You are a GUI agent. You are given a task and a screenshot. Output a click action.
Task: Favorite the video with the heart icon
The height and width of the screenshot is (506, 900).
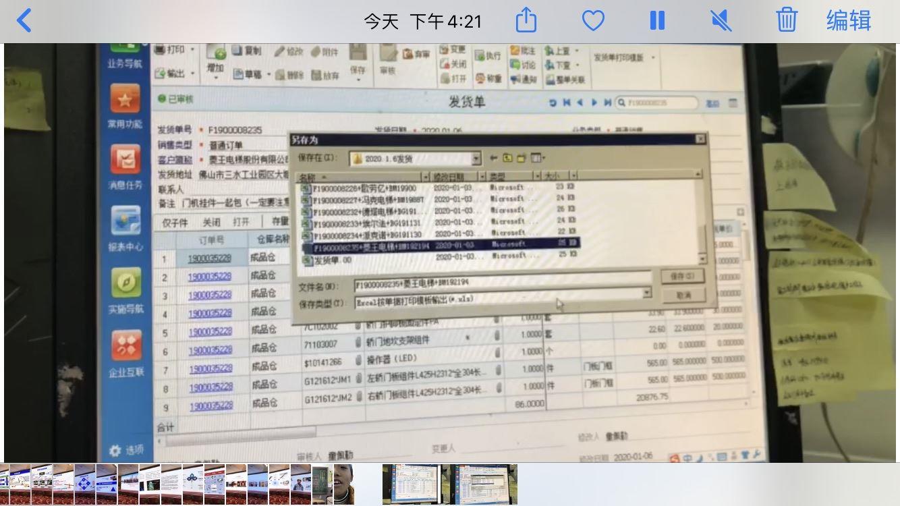[593, 21]
